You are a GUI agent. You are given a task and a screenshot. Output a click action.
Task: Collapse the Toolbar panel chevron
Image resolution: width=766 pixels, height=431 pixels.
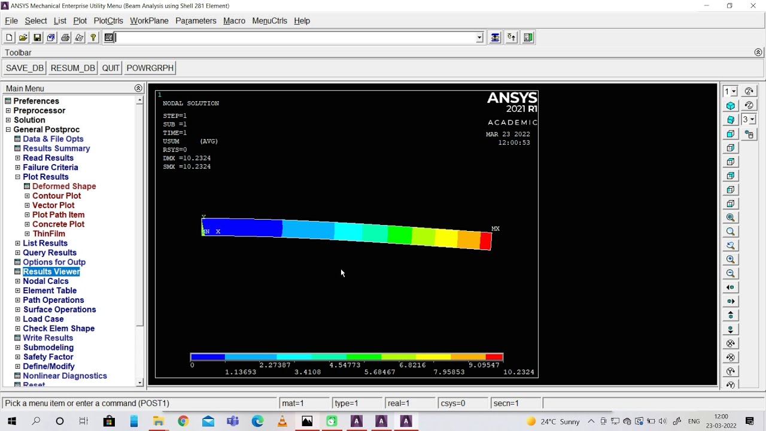(x=758, y=53)
